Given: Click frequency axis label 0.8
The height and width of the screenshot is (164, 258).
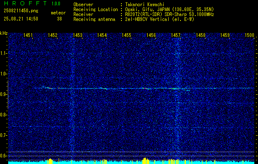Looking at the screenshot, I should point(4,115).
